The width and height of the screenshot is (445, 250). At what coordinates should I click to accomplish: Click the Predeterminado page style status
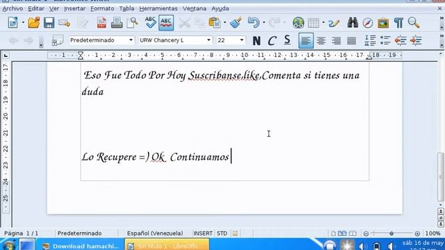tap(79, 233)
